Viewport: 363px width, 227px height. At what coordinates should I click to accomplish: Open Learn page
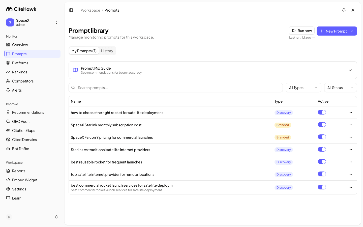pyautogui.click(x=32, y=198)
